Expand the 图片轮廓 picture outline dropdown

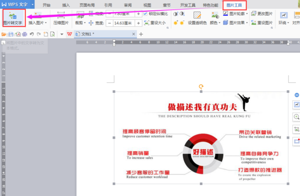click(247, 14)
